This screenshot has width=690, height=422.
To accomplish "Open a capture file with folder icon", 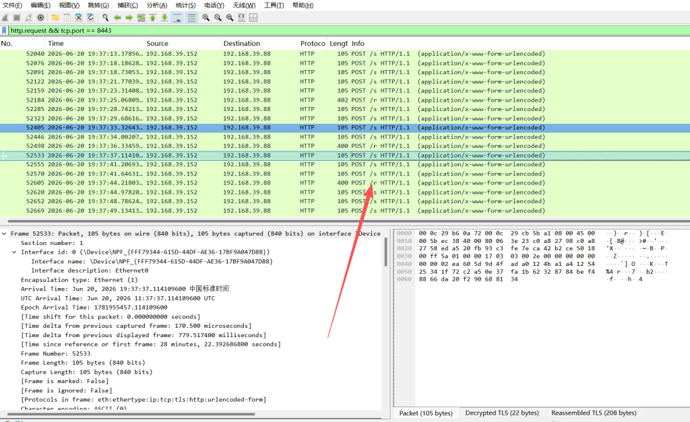I will click(x=55, y=17).
